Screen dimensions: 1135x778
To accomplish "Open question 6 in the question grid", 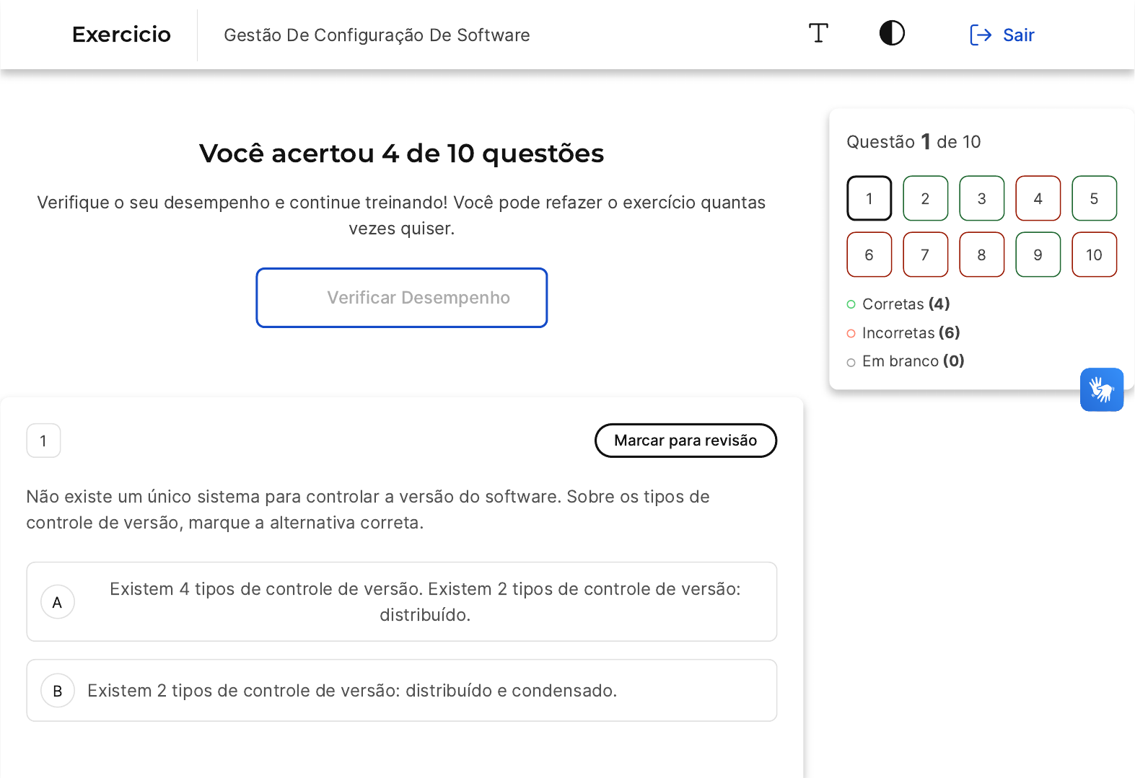I will pos(869,255).
